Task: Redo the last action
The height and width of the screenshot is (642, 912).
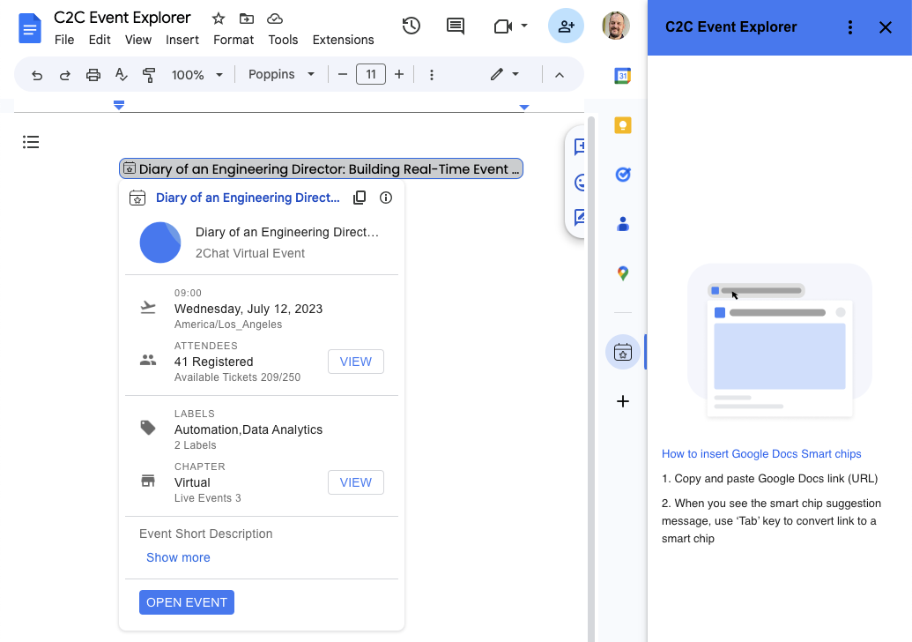Action: point(64,74)
